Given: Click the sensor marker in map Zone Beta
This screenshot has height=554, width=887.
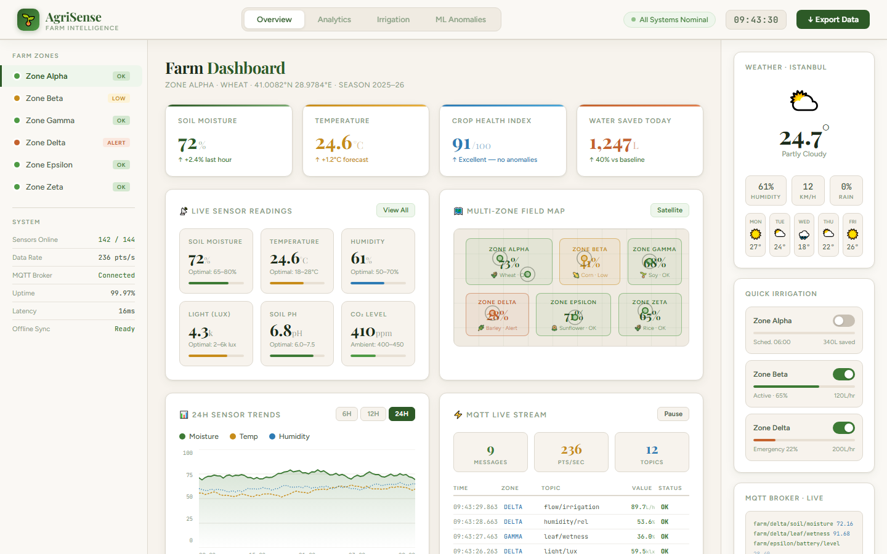Looking at the screenshot, I should 583,259.
